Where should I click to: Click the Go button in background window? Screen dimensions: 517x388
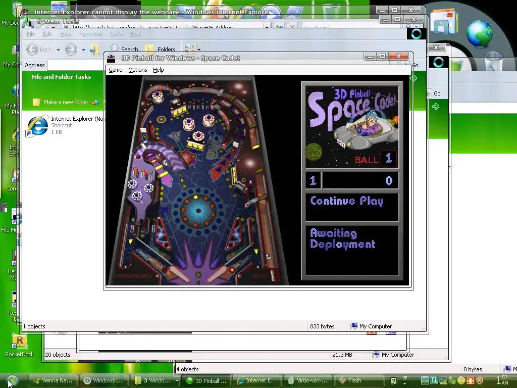[x=437, y=93]
